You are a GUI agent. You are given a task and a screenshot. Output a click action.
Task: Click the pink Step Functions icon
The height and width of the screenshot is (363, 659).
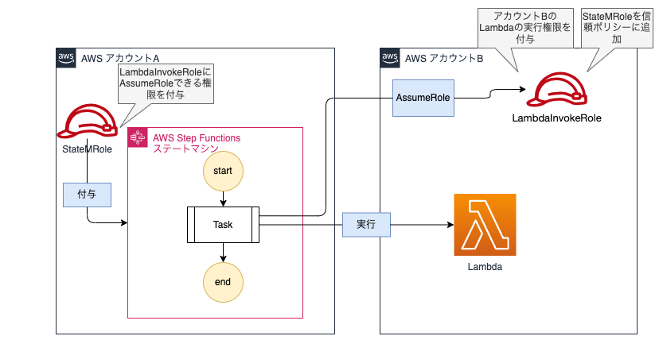point(138,137)
